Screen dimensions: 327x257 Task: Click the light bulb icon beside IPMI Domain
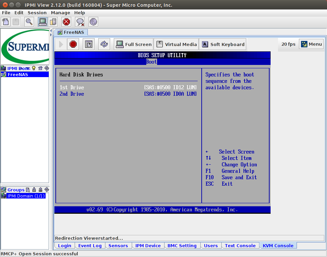pos(33,68)
